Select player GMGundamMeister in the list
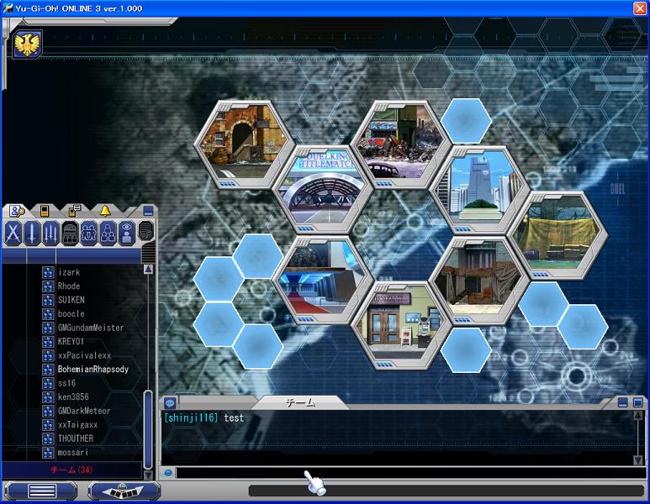650x504 pixels. pos(91,328)
